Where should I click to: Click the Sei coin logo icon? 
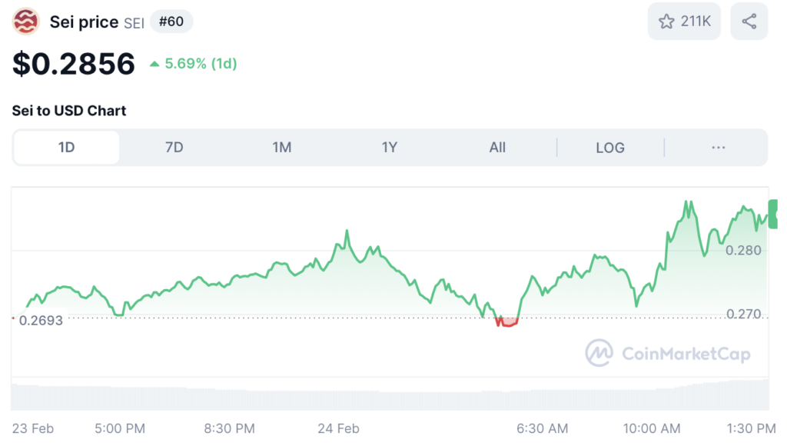(25, 22)
